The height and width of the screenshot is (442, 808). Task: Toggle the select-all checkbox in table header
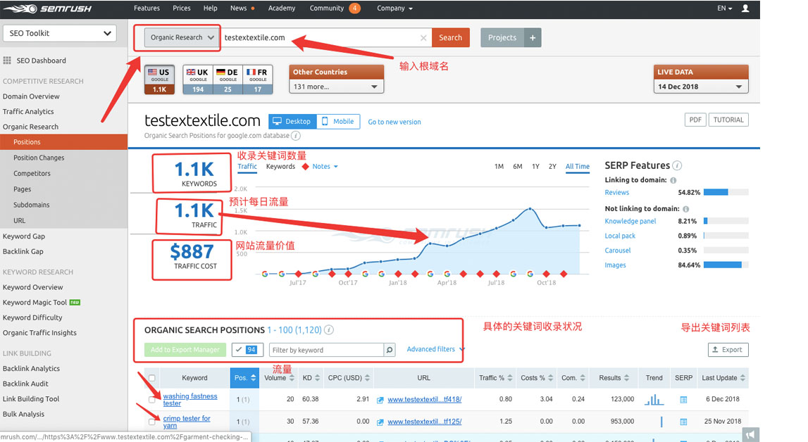tap(151, 378)
